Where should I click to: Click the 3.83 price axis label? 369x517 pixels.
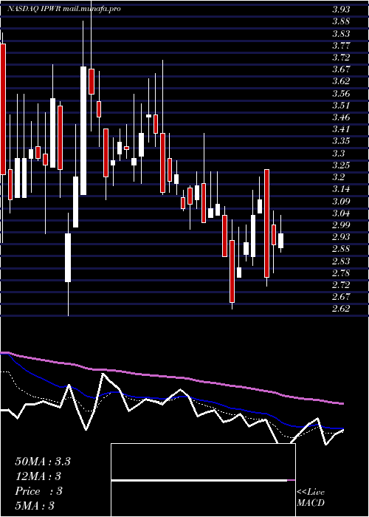(x=341, y=34)
